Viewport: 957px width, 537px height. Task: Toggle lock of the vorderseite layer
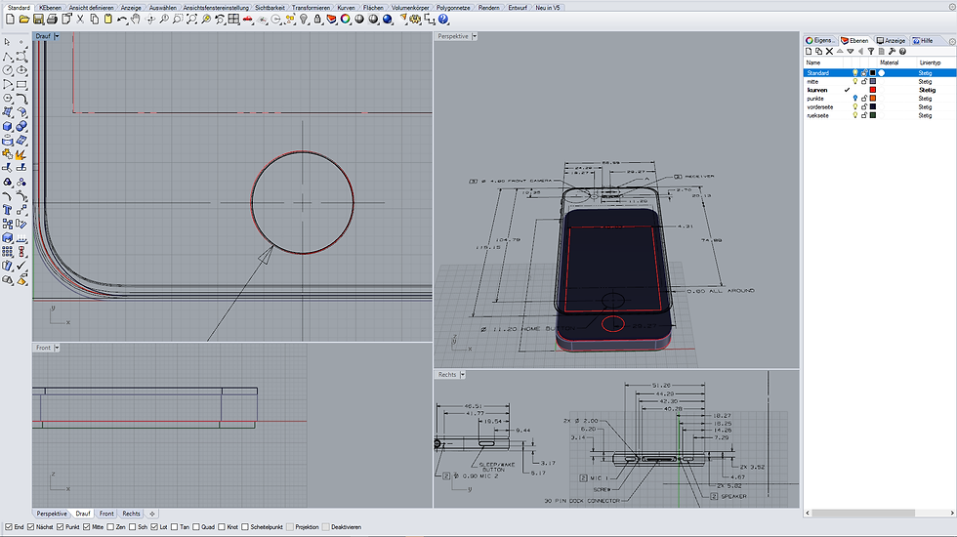(864, 106)
